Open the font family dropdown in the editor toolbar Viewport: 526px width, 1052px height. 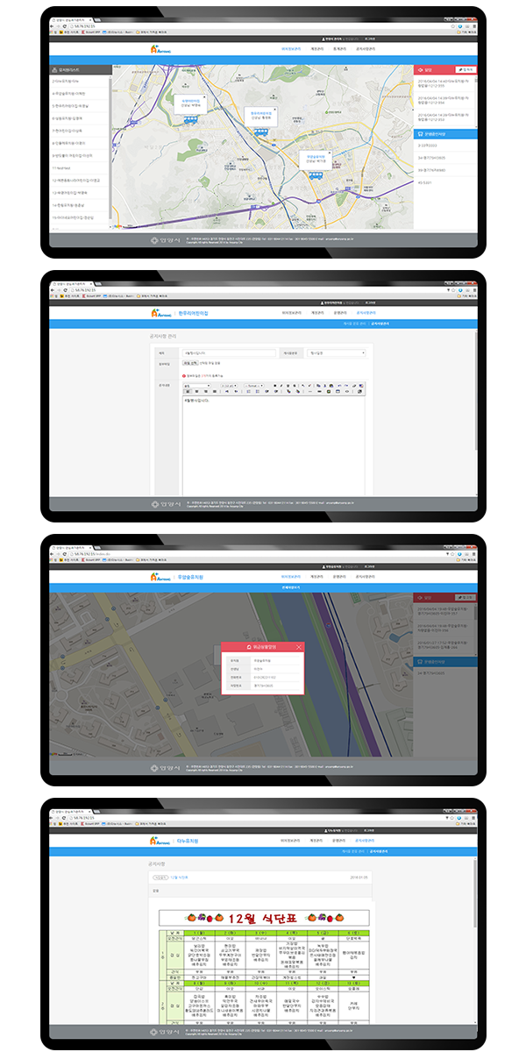[196, 385]
